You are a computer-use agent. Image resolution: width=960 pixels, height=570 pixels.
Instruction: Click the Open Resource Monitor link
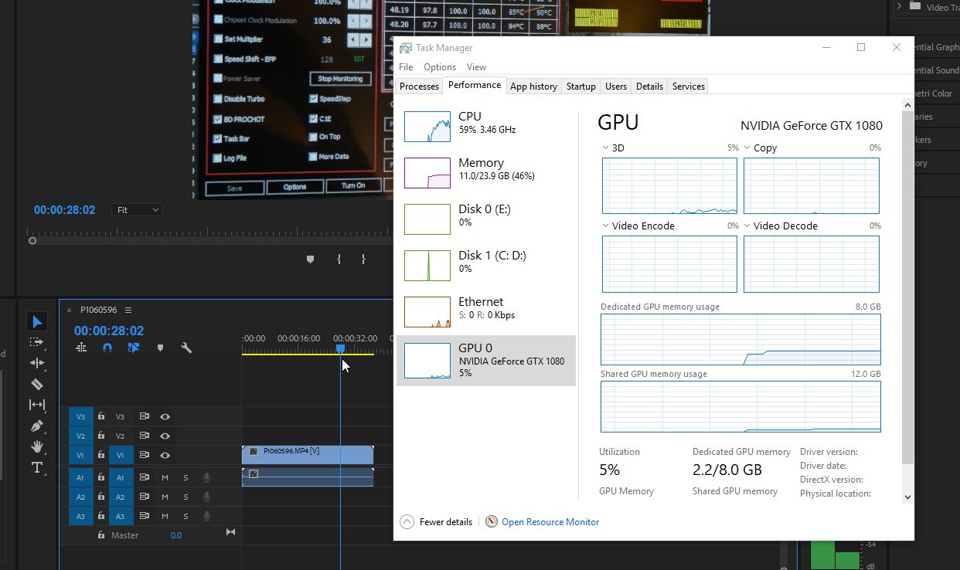coord(550,522)
